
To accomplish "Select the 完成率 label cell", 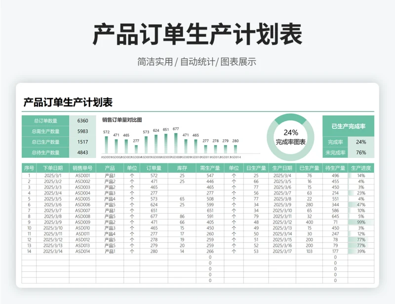I will 335,142.
